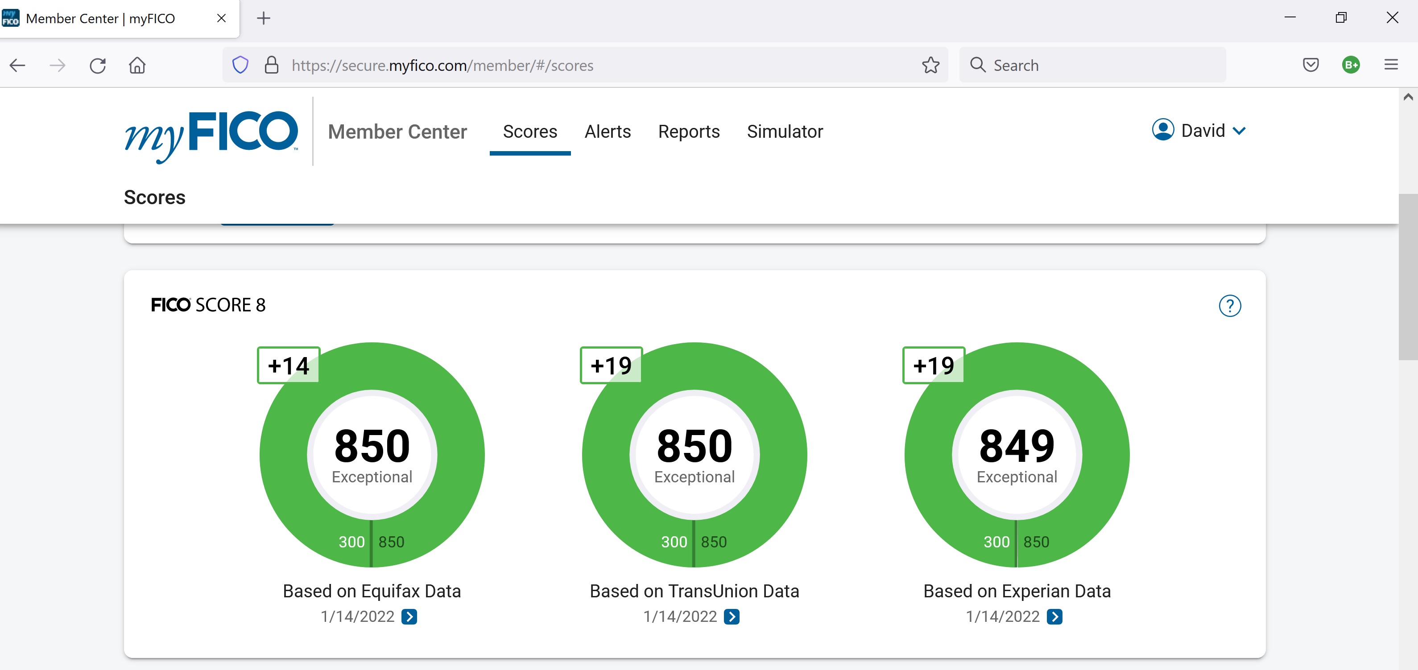This screenshot has height=670, width=1418.
Task: Click the Equifax 850 score dial
Action: tap(372, 455)
